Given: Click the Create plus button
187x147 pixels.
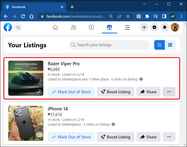Looking at the screenshot, I should pos(144,27).
